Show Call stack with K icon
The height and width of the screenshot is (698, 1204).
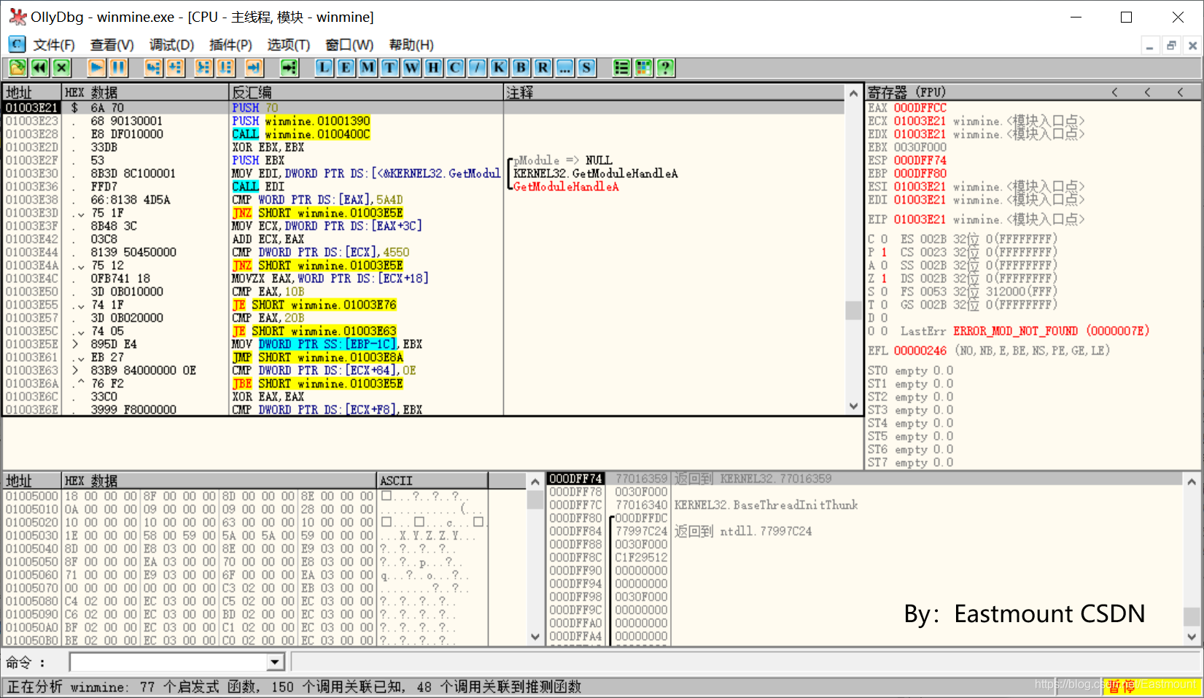(499, 68)
